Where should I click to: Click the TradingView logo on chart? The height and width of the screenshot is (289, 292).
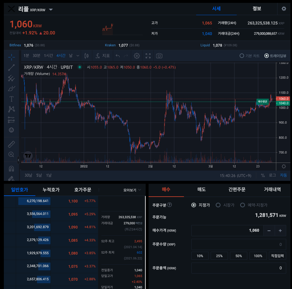pyautogui.click(x=28, y=156)
